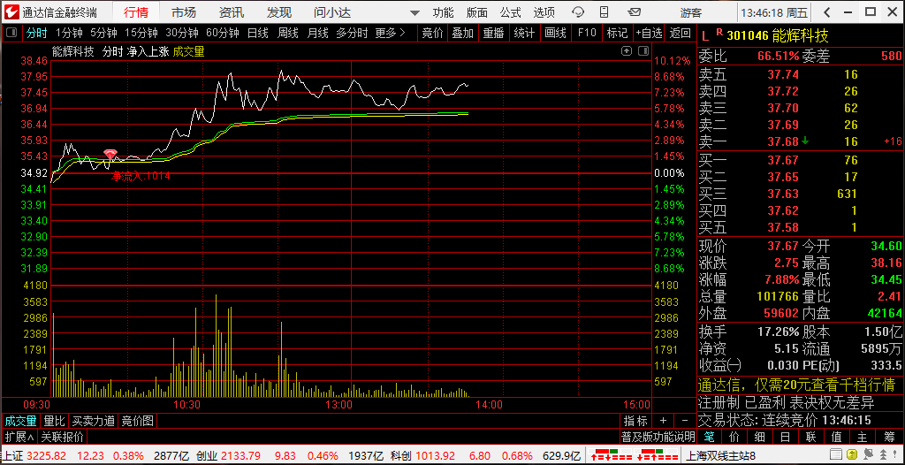Open the dropdown triangle before 功能
905x465 pixels.
coord(414,12)
